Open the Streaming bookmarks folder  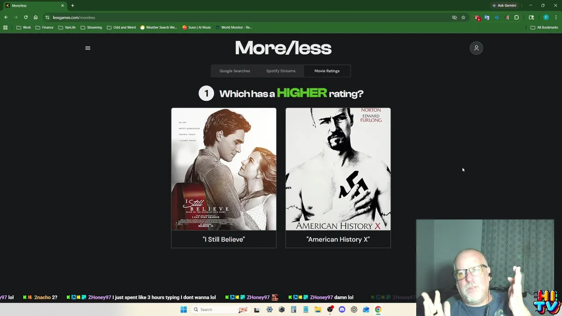tap(91, 27)
